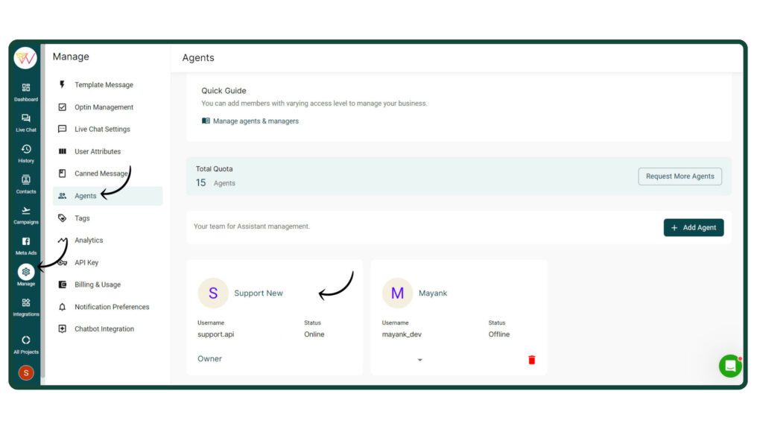Go to History in sidebar
Screen dimensions: 763x429
(26, 153)
